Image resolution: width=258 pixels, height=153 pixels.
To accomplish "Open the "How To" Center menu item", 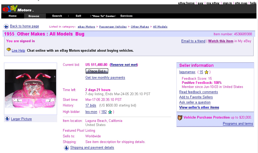I will (103, 16).
